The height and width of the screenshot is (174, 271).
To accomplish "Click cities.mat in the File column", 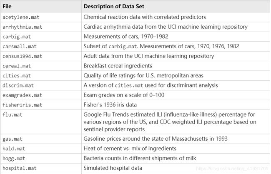I will [17, 76].
